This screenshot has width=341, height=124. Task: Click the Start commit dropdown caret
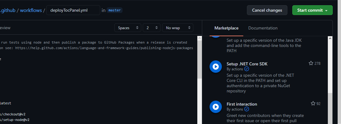pos(326,10)
